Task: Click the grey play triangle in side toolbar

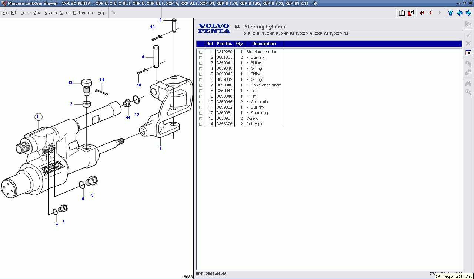Action: 468,24
